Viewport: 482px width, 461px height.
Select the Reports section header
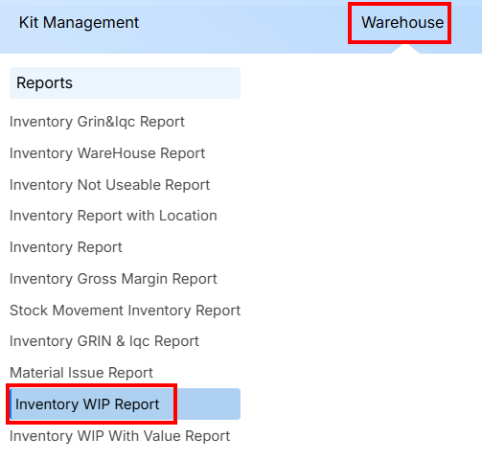point(125,83)
